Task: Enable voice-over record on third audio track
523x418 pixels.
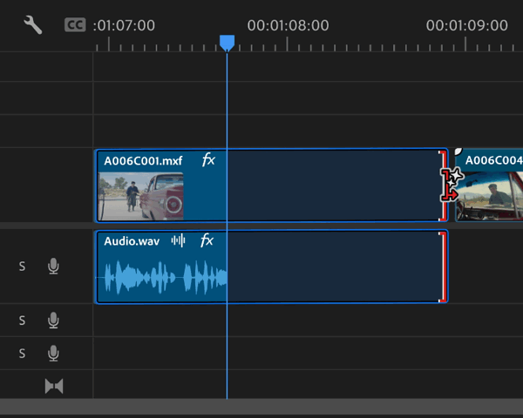Action: [53, 354]
